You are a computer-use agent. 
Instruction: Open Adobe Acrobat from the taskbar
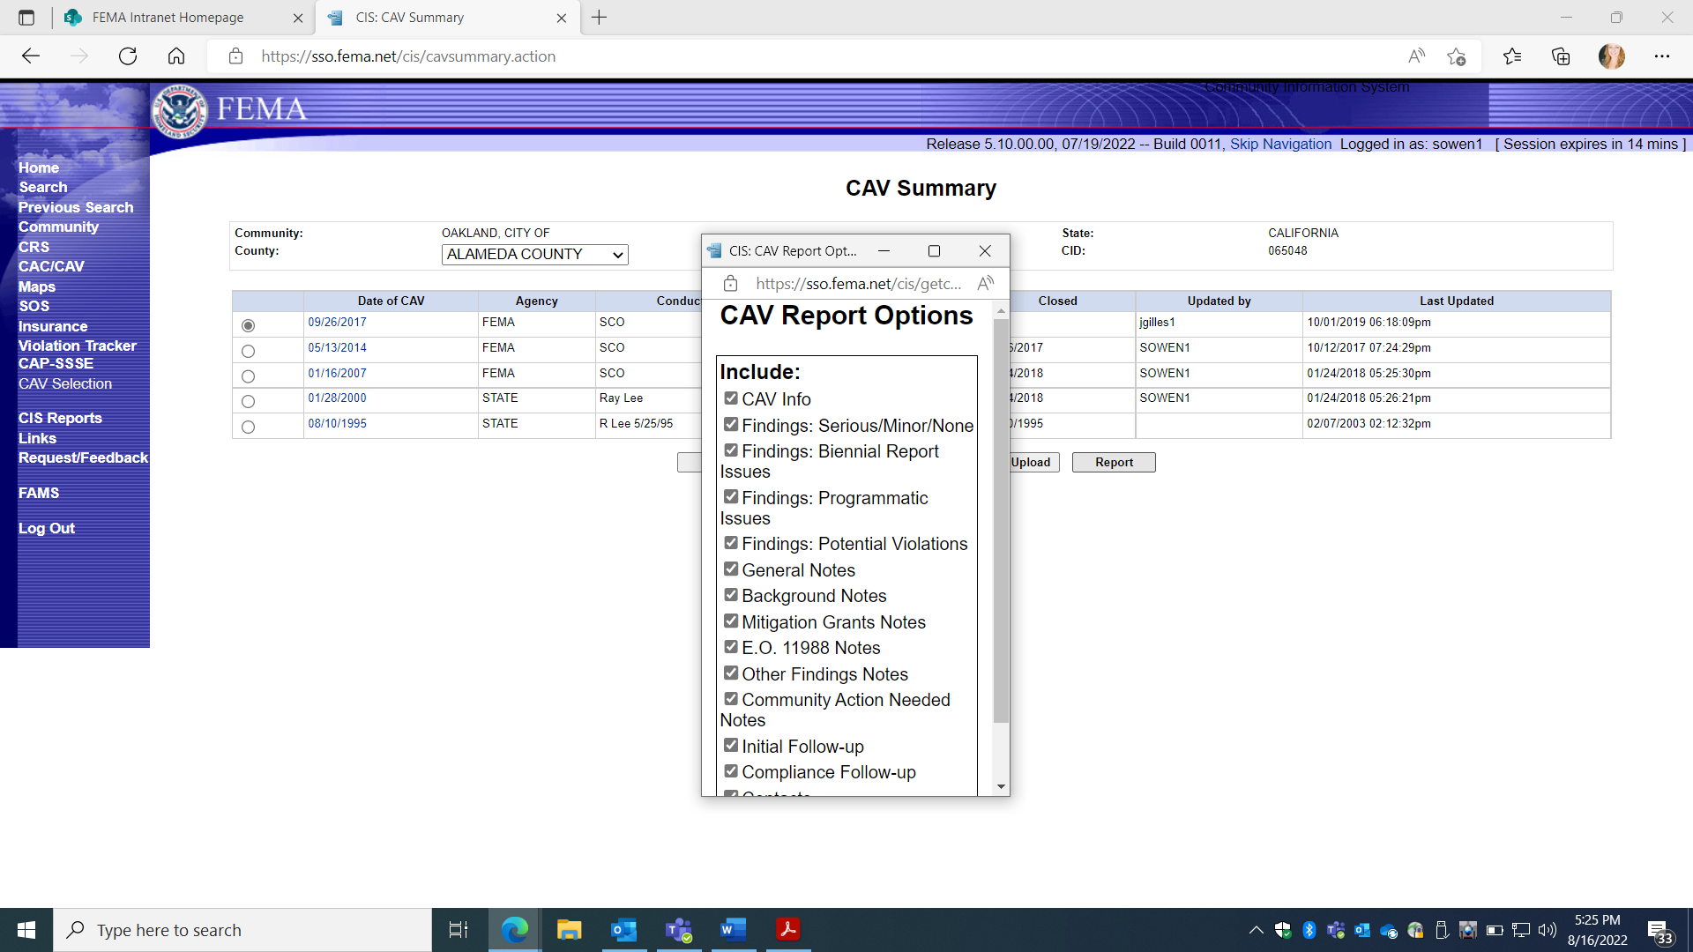[x=787, y=930]
